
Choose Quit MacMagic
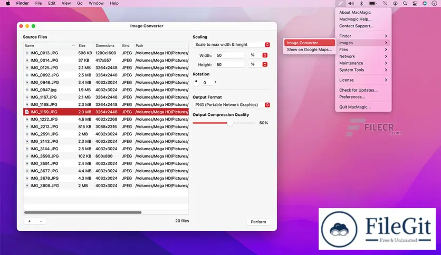(x=354, y=107)
